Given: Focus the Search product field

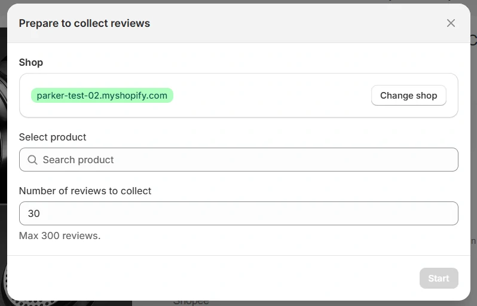Looking at the screenshot, I should pos(239,160).
